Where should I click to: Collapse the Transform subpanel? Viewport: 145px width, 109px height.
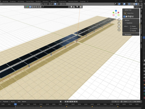[x=129, y=23]
